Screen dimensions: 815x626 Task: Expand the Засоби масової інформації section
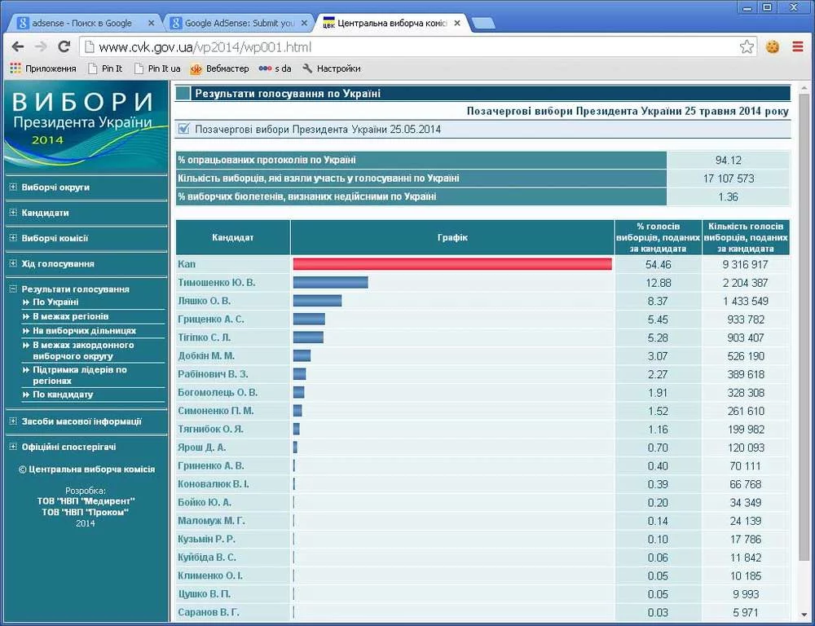click(13, 421)
